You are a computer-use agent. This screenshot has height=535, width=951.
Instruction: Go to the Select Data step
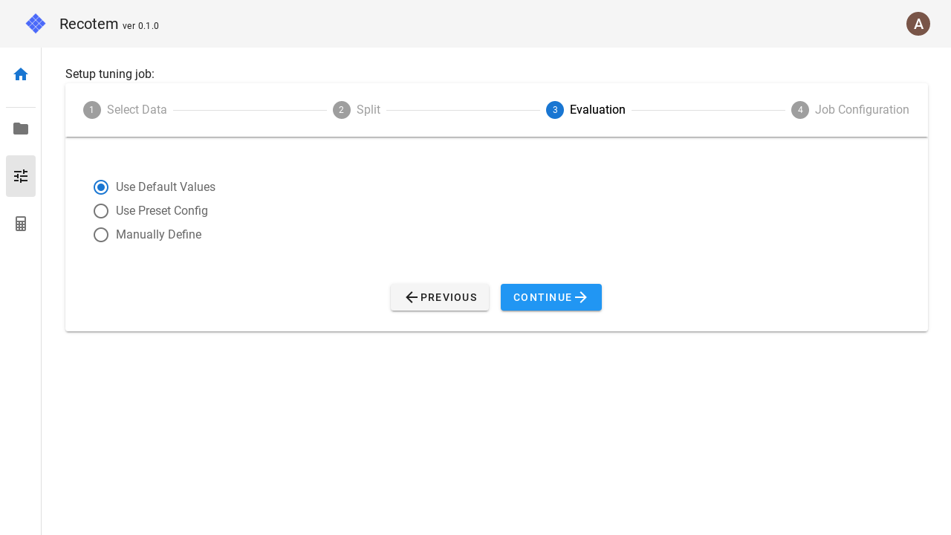coord(137,109)
